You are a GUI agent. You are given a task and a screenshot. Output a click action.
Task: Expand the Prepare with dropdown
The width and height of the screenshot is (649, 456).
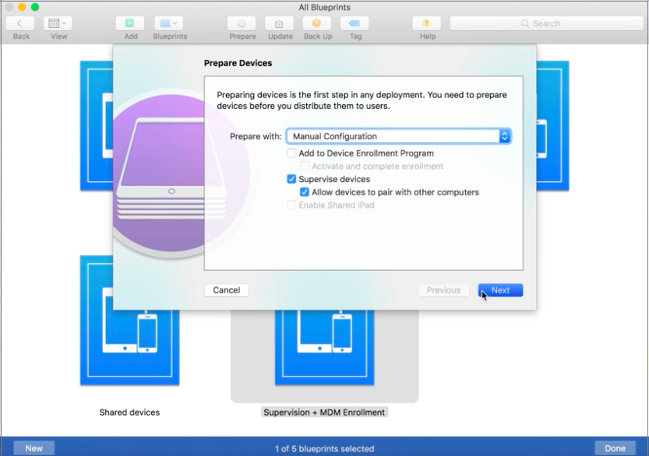(398, 136)
